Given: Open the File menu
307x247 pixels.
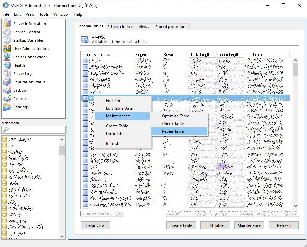Looking at the screenshot, I should coord(6,14).
